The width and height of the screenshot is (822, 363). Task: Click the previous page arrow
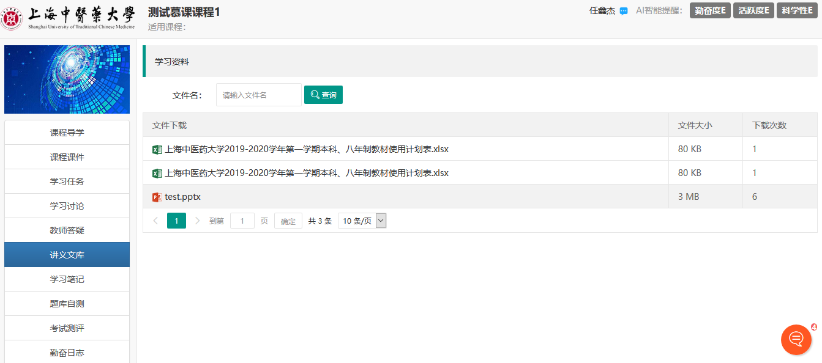coord(155,221)
